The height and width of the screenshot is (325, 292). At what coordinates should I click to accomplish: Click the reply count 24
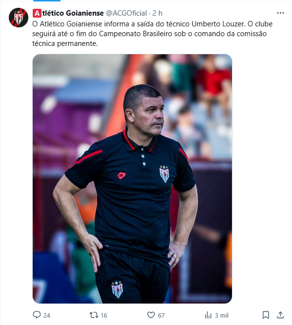click(46, 315)
